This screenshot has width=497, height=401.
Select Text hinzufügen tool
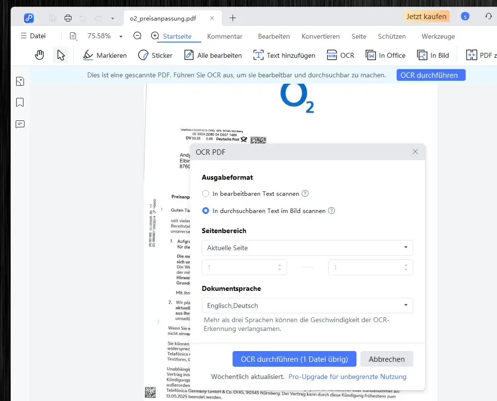pos(284,55)
